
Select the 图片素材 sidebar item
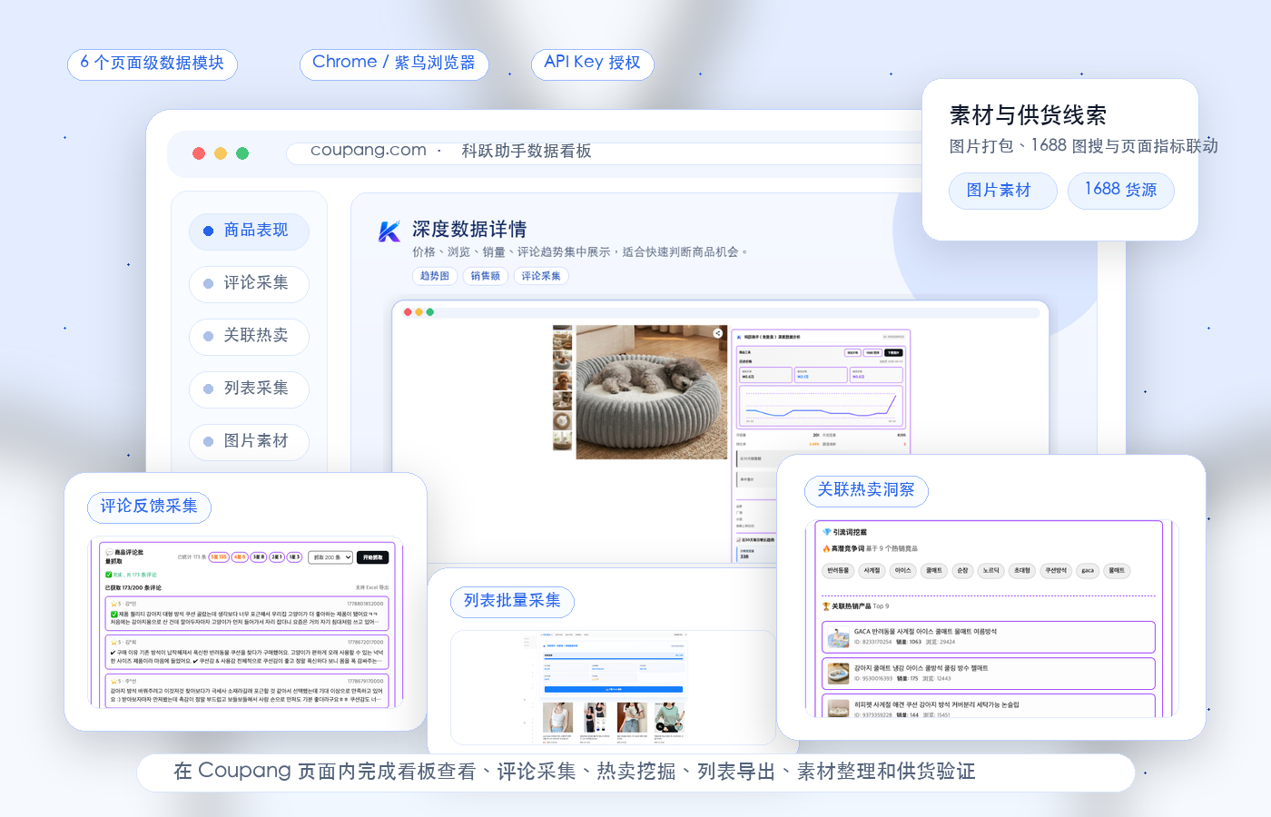pyautogui.click(x=249, y=441)
